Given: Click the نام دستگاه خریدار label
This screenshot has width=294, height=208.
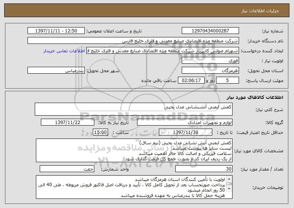Looking at the screenshot, I should 265,41.
